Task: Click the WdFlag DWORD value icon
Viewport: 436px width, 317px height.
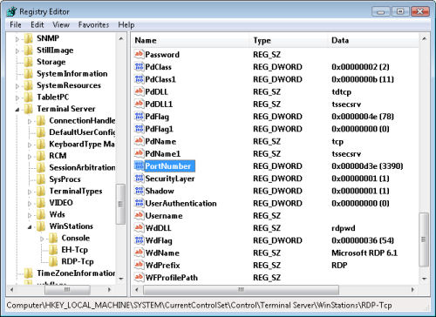Action: coord(139,240)
